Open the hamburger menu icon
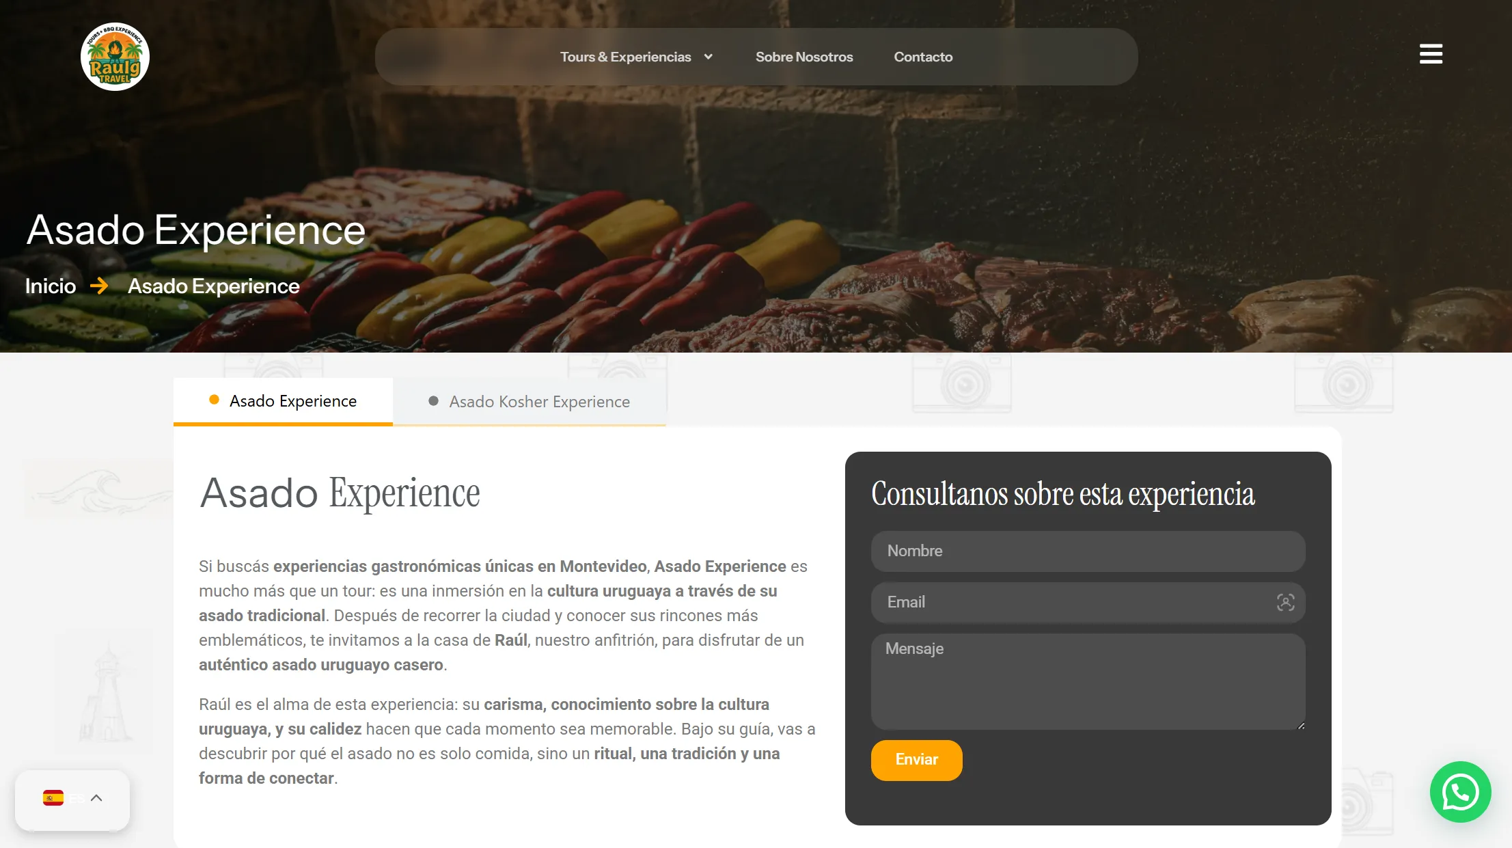Screen dimensions: 1512x848 click(1431, 54)
